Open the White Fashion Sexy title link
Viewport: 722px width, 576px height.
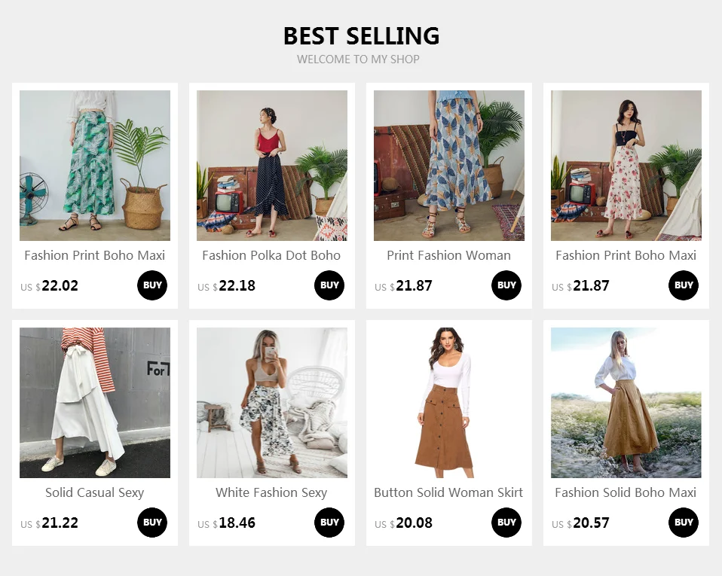pyautogui.click(x=271, y=492)
